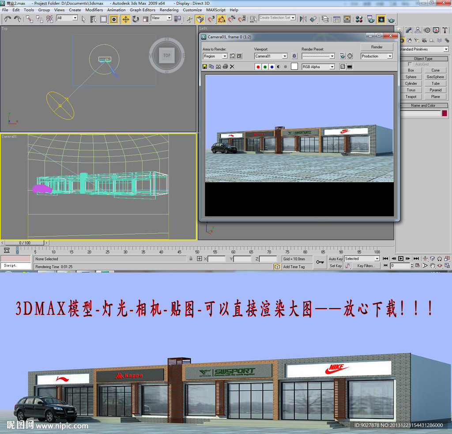Screen dimensions: 452x434
Task: Save rendered image with floppy disk icon
Action: pos(205,67)
